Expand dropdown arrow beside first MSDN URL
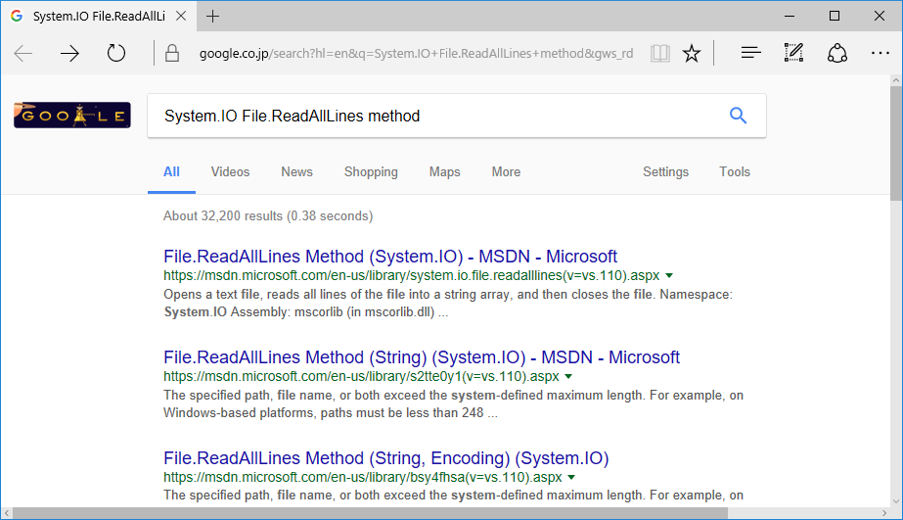The image size is (903, 520). coord(669,276)
